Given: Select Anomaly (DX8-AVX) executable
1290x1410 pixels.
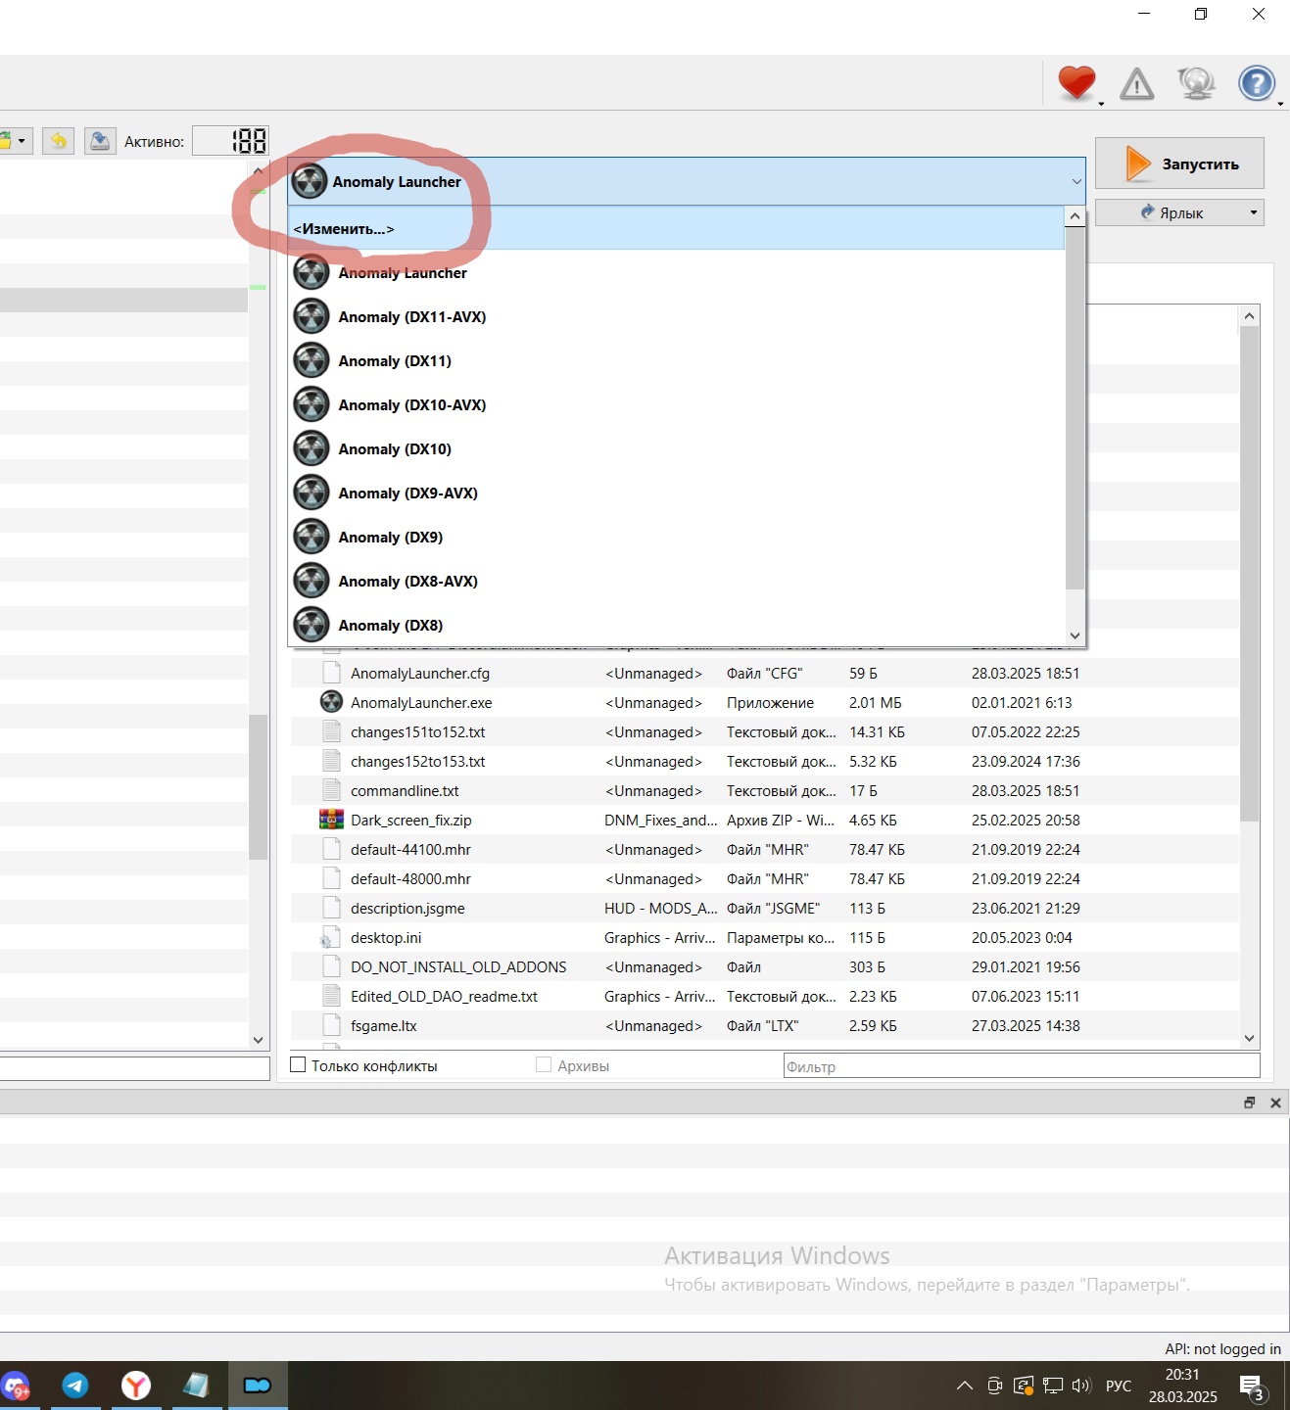Looking at the screenshot, I should 676,581.
